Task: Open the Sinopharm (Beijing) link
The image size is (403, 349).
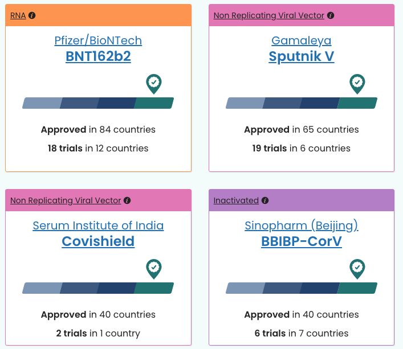Action: pos(302,226)
